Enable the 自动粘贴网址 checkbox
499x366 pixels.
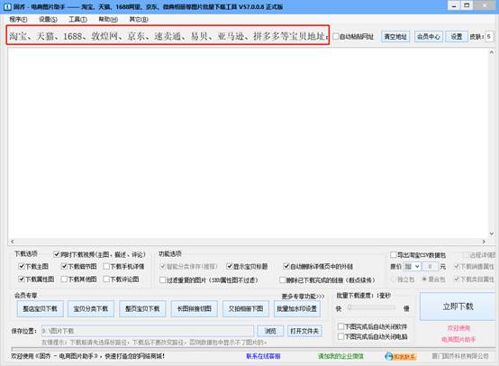pos(336,36)
